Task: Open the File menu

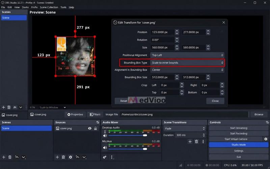Action: pyautogui.click(x=3, y=7)
